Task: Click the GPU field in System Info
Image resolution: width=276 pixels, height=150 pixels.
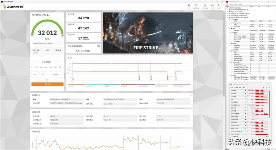Action: (x=67, y=99)
